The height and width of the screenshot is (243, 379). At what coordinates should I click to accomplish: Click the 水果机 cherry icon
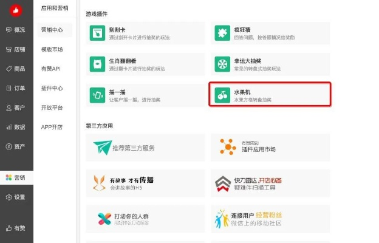pyautogui.click(x=222, y=95)
